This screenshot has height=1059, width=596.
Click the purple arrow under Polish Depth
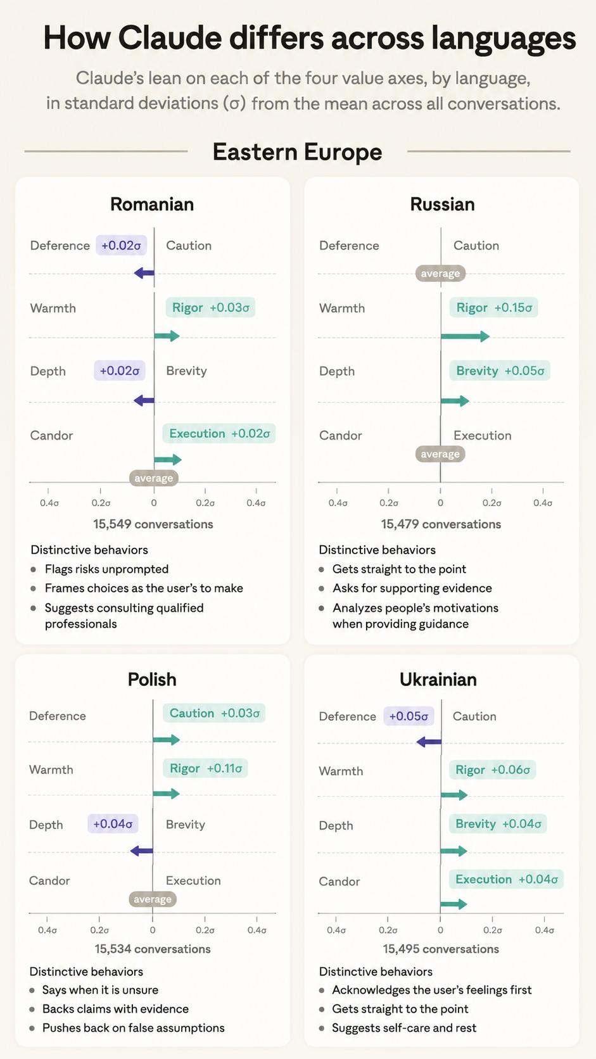coord(141,851)
